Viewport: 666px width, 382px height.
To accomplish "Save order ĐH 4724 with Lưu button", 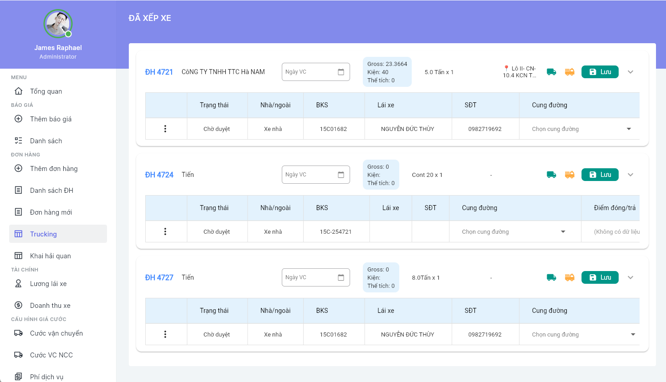I will pos(600,175).
